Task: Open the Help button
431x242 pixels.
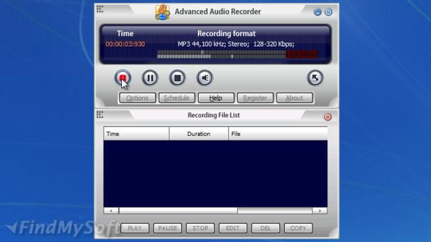Action: [x=215, y=98]
